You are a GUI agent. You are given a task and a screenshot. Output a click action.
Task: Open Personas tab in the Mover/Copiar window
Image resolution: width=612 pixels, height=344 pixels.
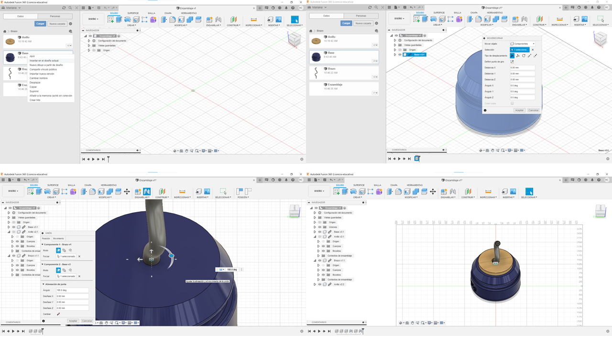tap(361, 16)
